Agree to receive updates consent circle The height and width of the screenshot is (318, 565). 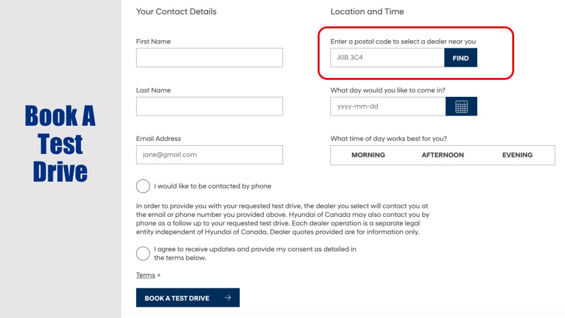[143, 253]
